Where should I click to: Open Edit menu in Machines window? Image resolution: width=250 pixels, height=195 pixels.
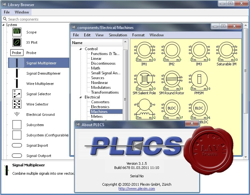87,35
